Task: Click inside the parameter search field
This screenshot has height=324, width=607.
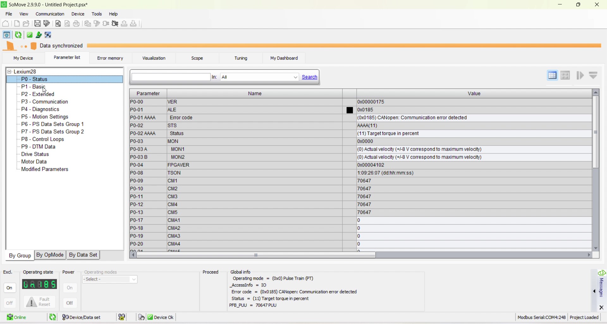Action: pyautogui.click(x=171, y=77)
